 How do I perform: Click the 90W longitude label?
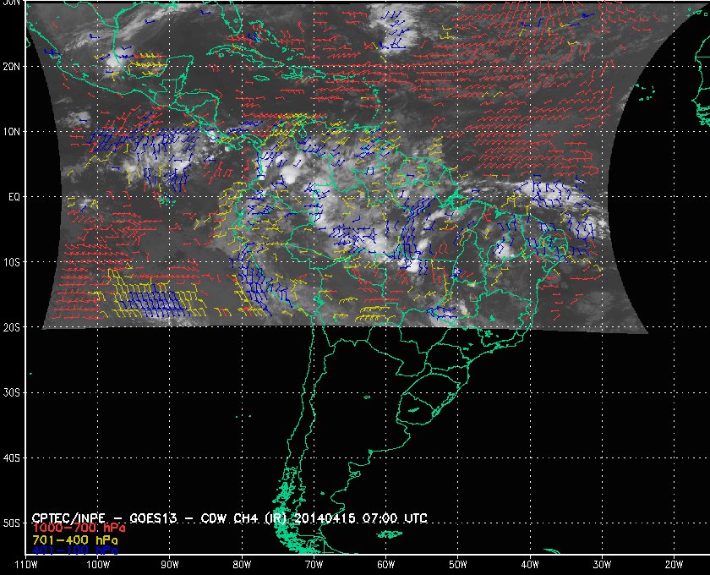coord(170,565)
